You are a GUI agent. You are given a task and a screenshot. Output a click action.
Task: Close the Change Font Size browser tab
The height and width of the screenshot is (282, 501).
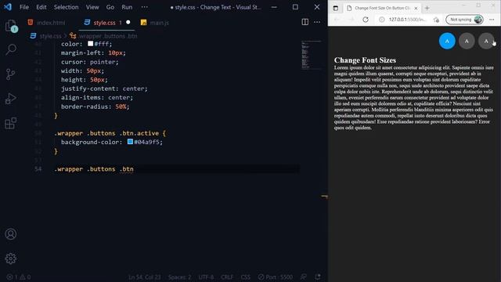pyautogui.click(x=416, y=8)
